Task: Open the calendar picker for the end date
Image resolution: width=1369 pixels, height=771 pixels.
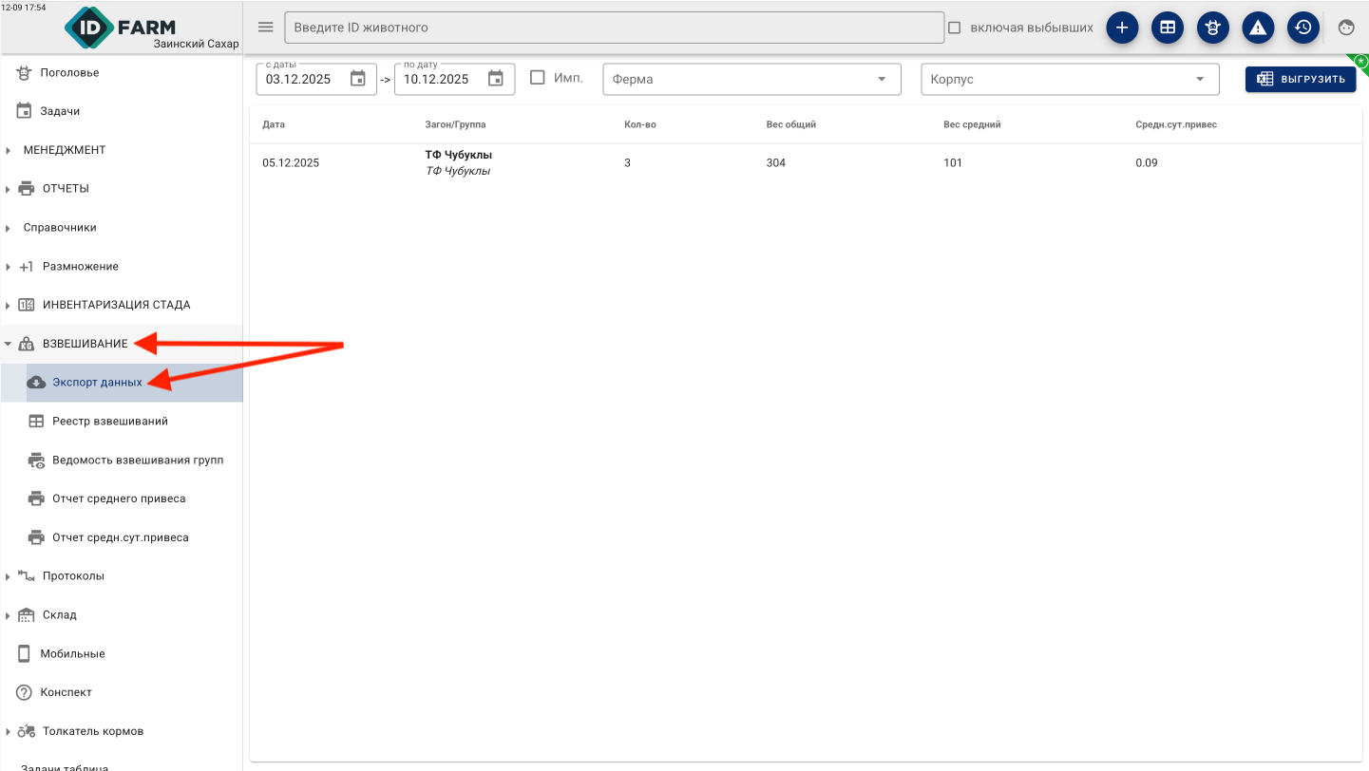Action: [496, 79]
